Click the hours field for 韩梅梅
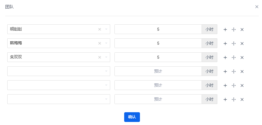The width and height of the screenshot is (262, 125). click(158, 43)
